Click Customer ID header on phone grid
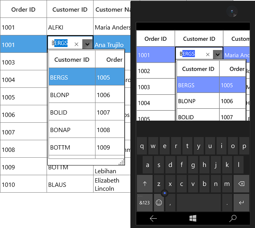Viewport: 255px width, 228px height. point(199,38)
